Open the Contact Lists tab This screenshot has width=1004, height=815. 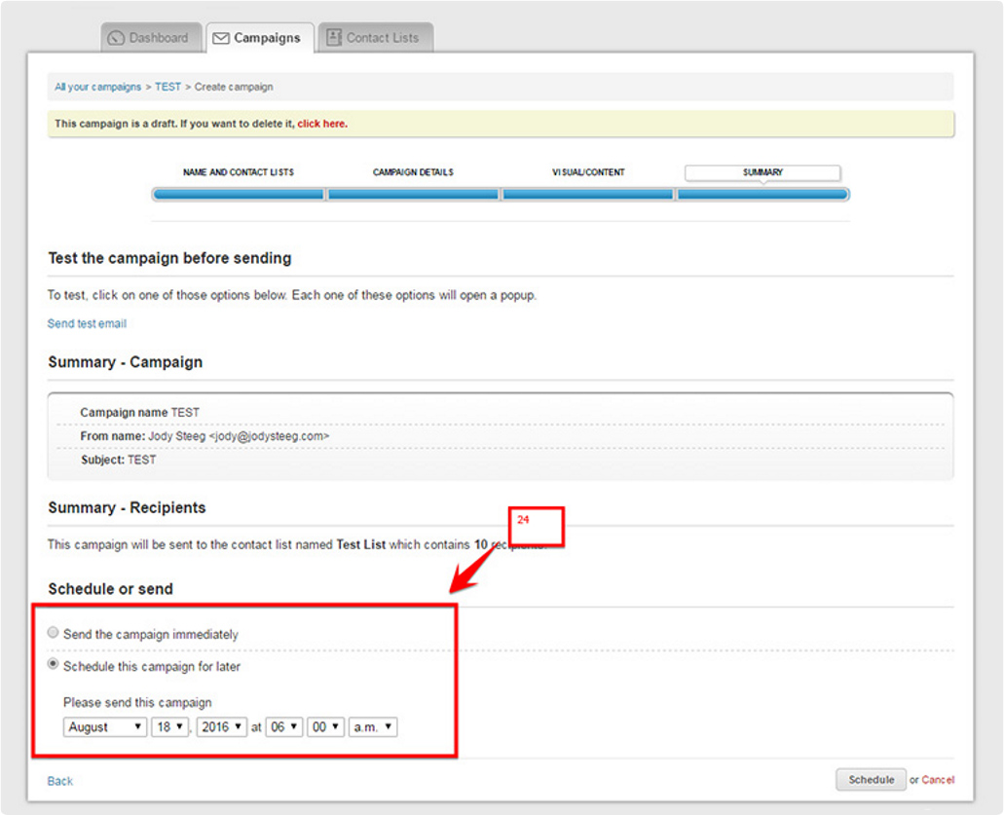pos(376,38)
